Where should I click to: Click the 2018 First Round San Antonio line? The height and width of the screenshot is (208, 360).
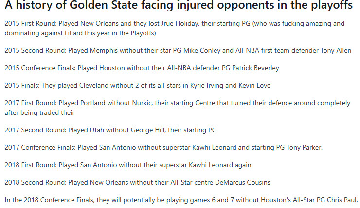[x=128, y=165]
